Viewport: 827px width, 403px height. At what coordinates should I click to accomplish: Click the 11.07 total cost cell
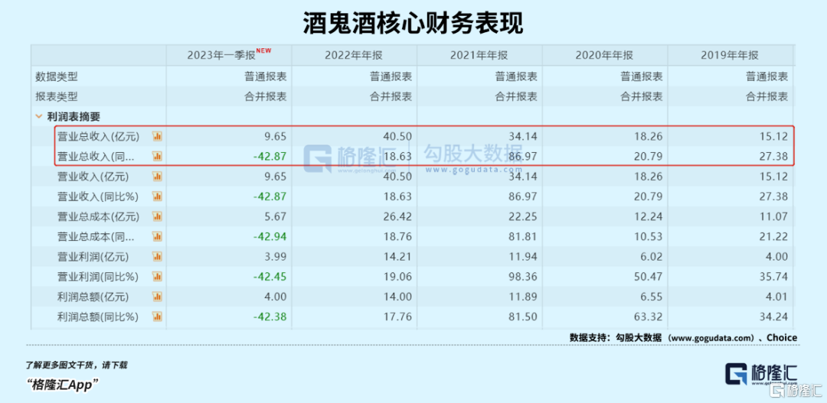tap(774, 216)
